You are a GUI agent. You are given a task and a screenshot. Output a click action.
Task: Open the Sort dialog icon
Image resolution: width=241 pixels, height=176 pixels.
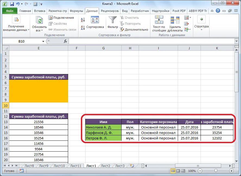click(x=95, y=20)
